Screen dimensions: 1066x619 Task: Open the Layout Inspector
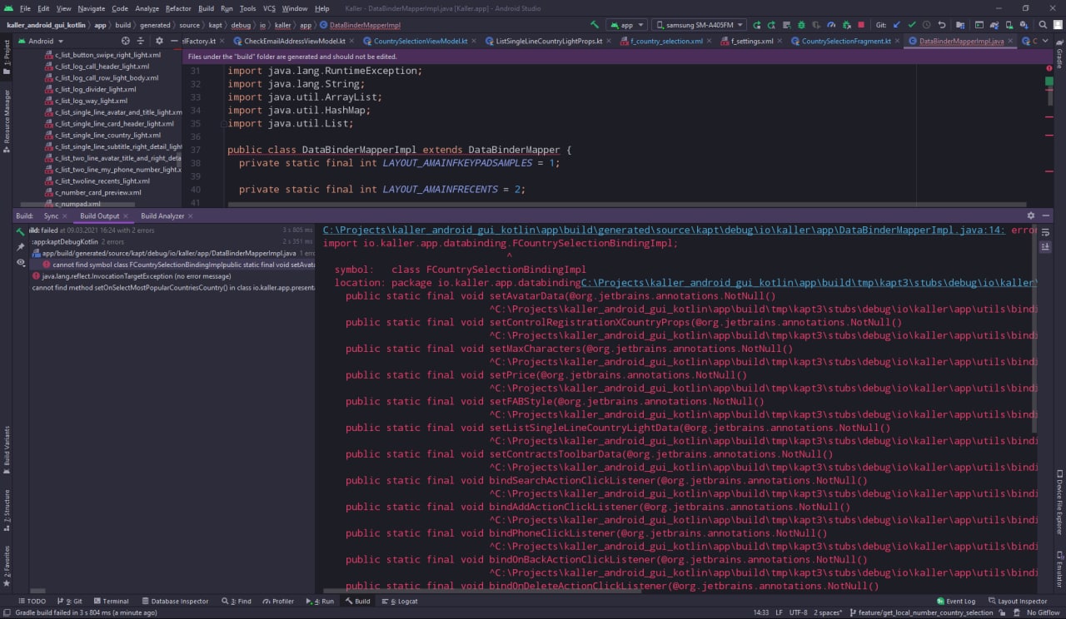1017,601
